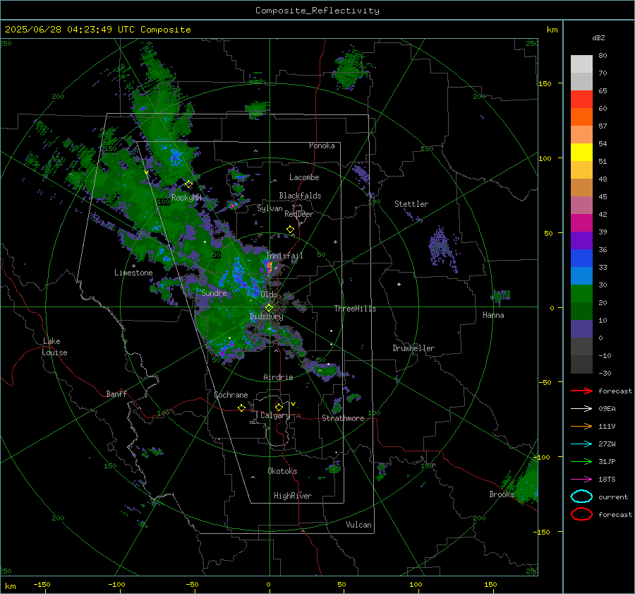This screenshot has height=594, width=635.
Task: Pick the magenta swatch in dBZ scale
Action: point(581,222)
